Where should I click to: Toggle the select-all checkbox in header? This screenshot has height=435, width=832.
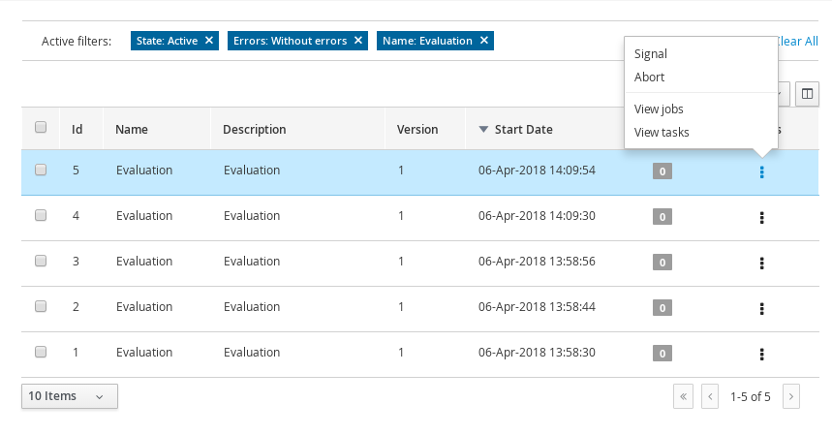41,127
